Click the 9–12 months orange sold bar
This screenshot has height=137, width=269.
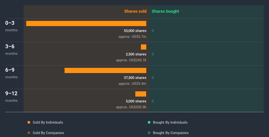click(x=141, y=94)
